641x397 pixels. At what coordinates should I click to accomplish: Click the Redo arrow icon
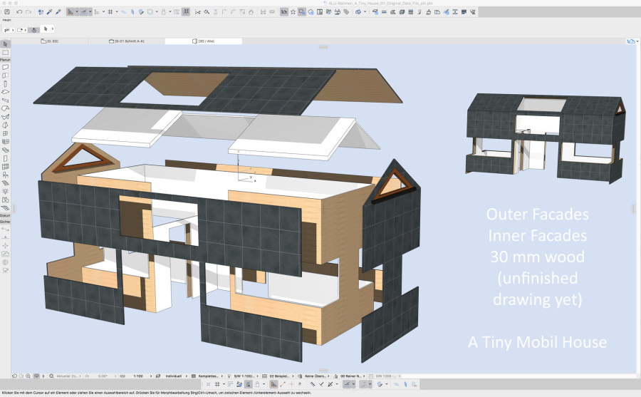[x=27, y=11]
